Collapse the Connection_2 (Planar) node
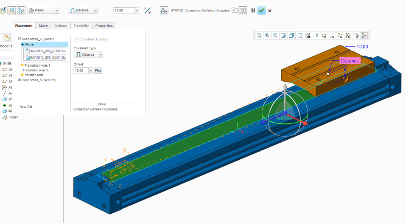The width and height of the screenshot is (406, 223). (20, 39)
